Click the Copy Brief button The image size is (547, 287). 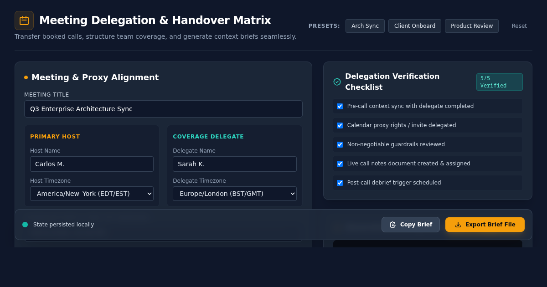tap(411, 225)
